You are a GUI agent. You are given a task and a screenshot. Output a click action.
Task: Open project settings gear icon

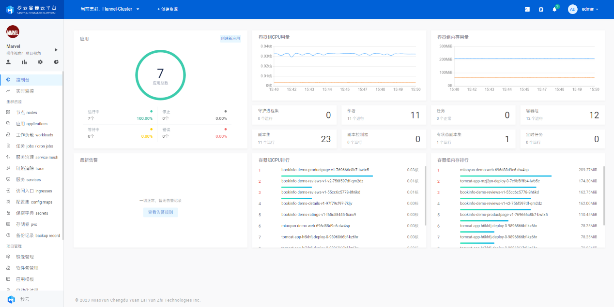[40, 62]
